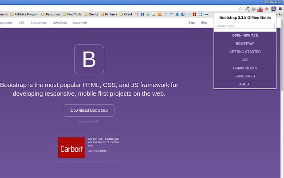Select OPEN NEW TAB in popup

point(245,36)
